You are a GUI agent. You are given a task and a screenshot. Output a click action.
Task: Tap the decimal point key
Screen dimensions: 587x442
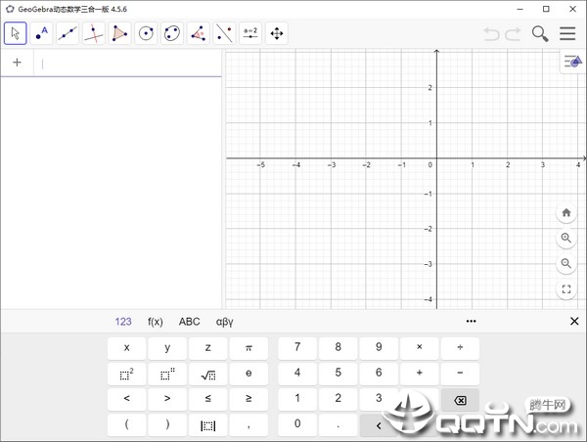pos(339,424)
